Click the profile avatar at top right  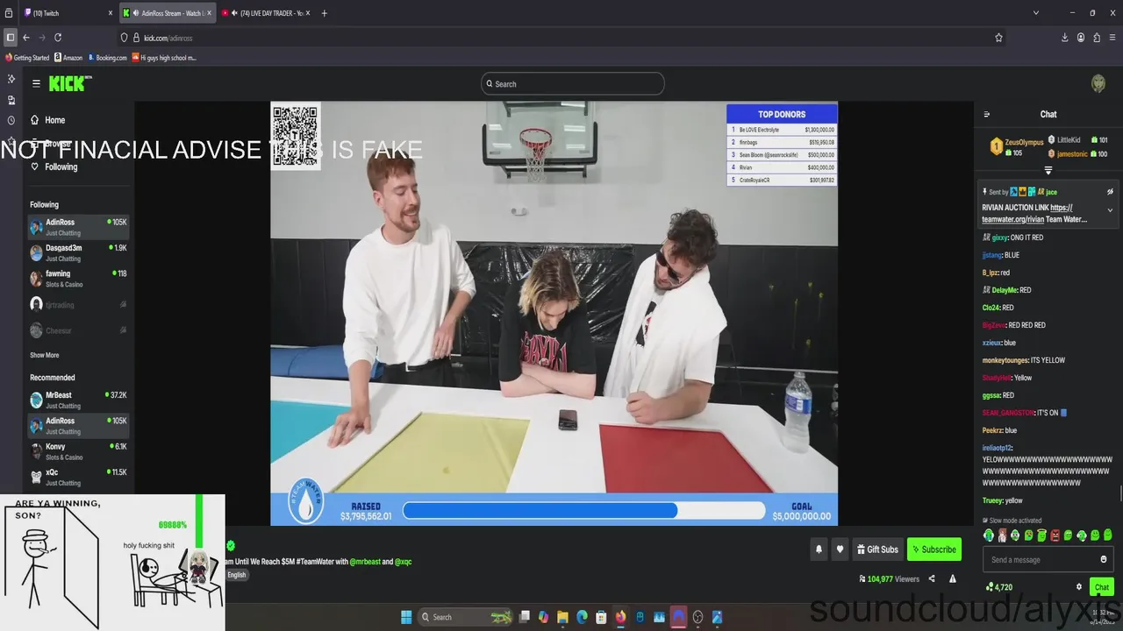pos(1098,83)
